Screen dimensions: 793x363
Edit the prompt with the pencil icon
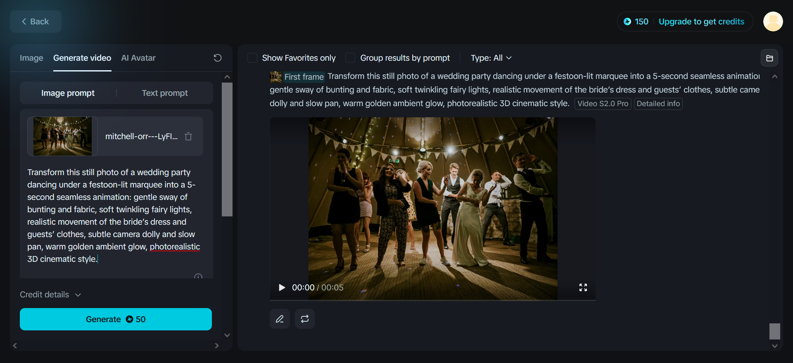280,319
